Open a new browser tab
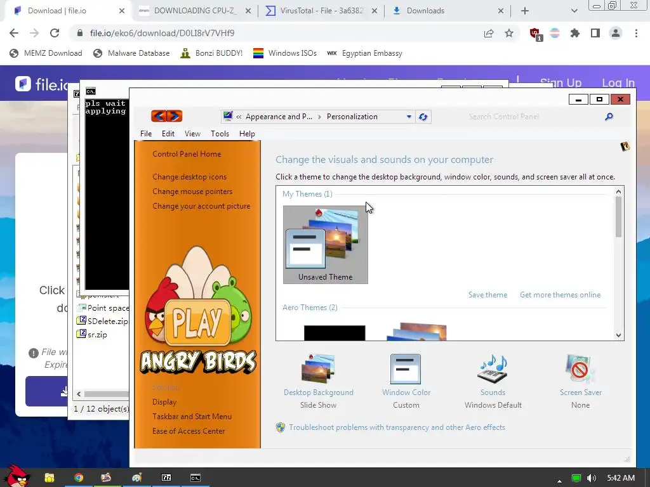 (x=525, y=11)
